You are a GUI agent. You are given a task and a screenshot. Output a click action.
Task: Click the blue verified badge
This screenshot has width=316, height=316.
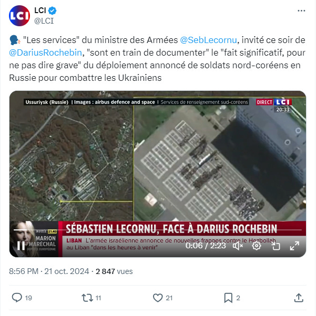[x=52, y=10]
